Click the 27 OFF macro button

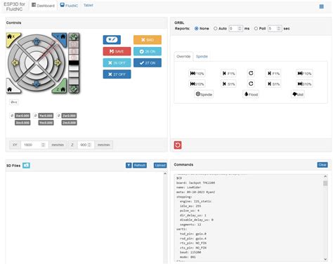tap(117, 74)
